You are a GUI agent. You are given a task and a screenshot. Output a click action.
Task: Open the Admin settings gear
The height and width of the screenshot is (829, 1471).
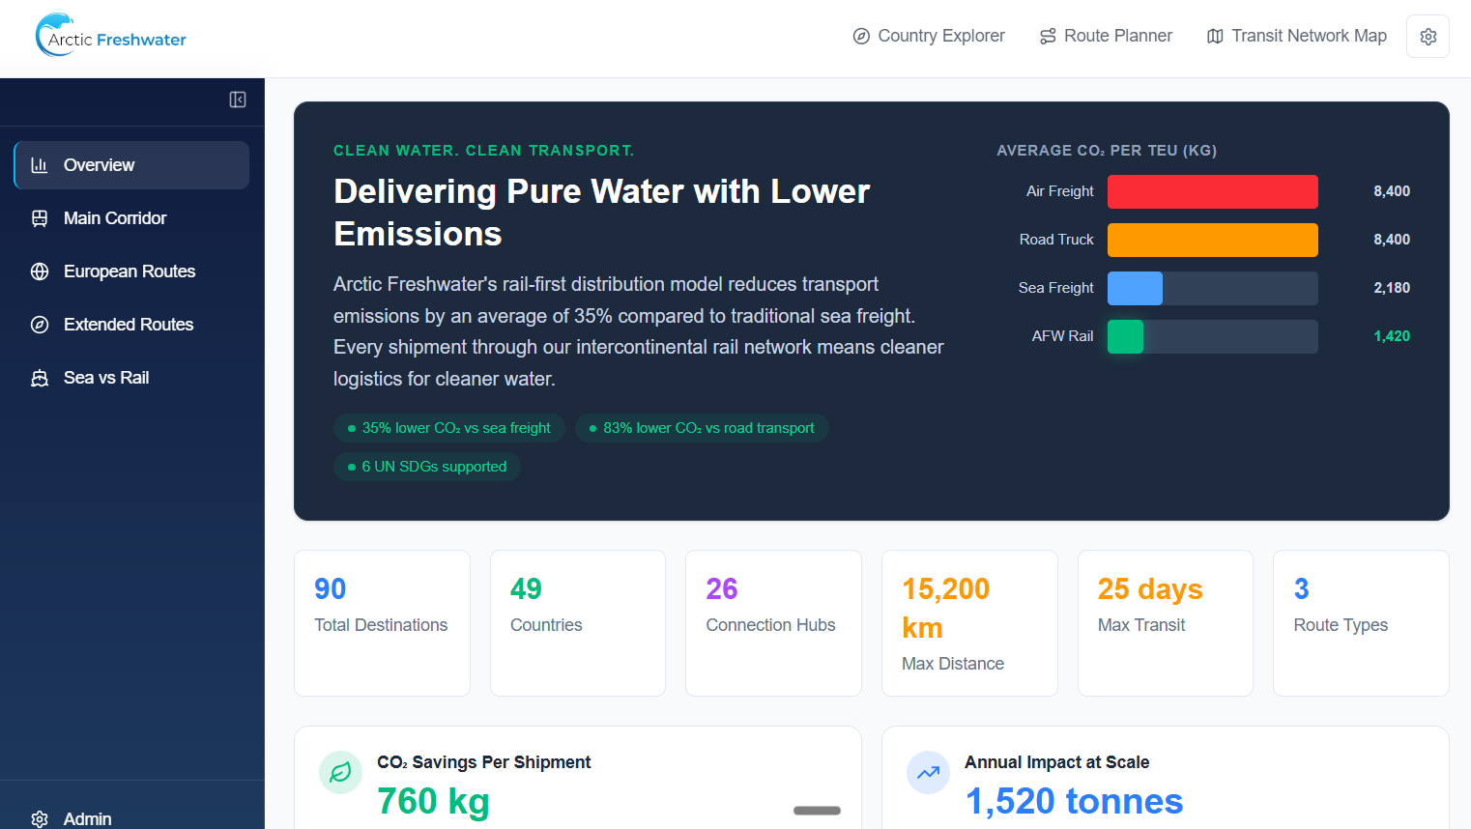pyautogui.click(x=38, y=818)
